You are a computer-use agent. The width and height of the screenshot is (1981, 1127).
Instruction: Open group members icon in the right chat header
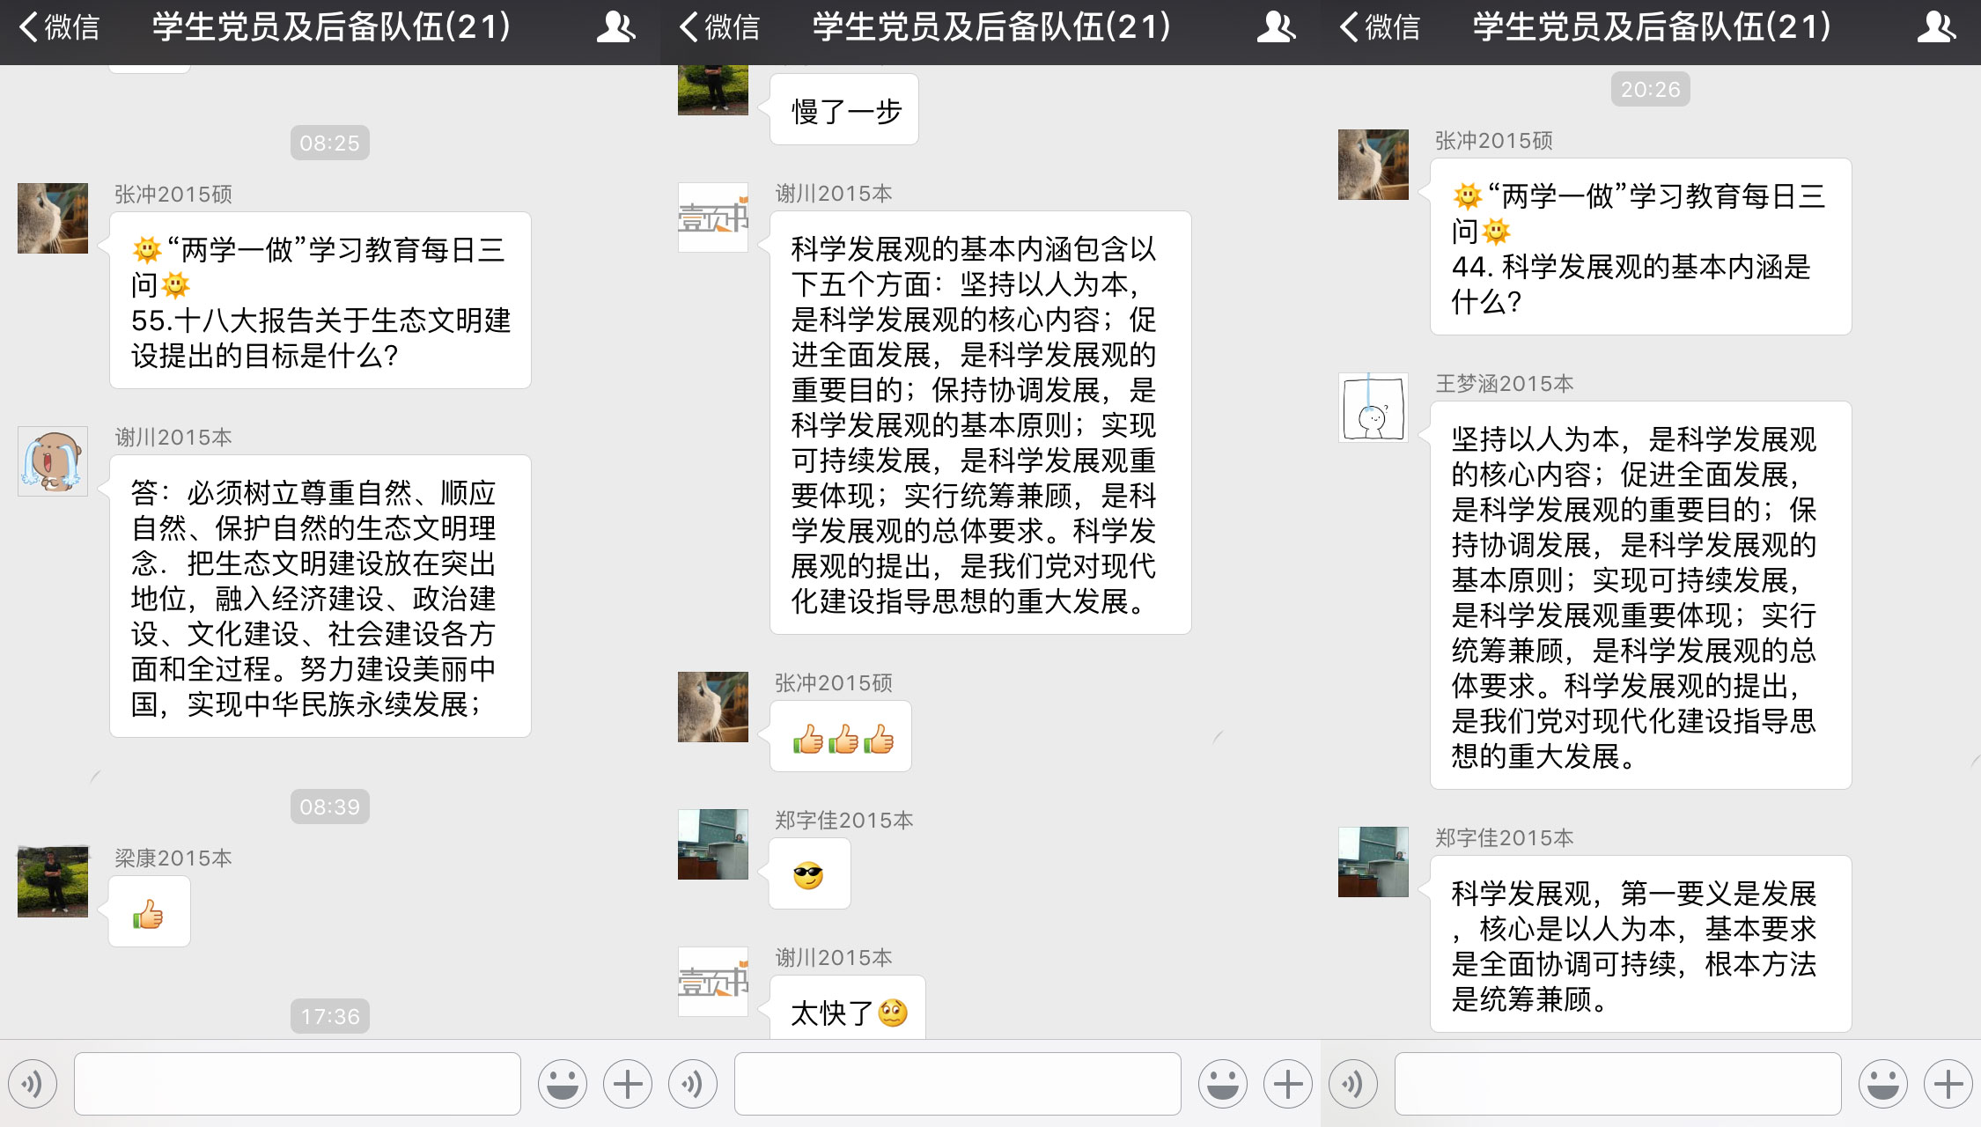(x=1936, y=27)
